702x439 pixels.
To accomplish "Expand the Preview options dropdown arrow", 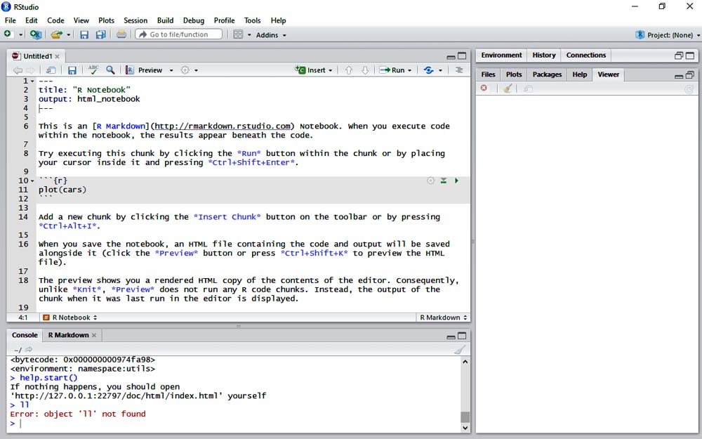I will click(171, 71).
